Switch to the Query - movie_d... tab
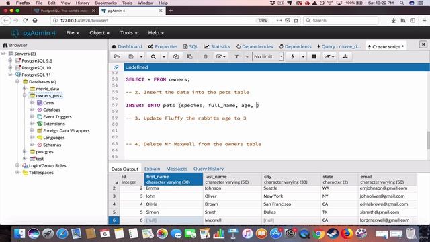The image size is (430, 242). [x=339, y=46]
